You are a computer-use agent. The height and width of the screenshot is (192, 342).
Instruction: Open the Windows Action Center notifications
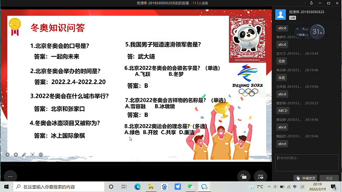333,187
